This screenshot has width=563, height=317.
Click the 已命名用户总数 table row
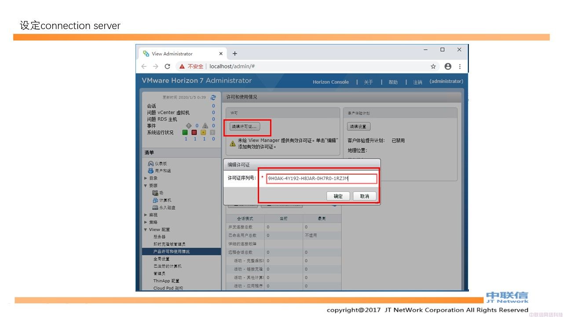(283, 235)
